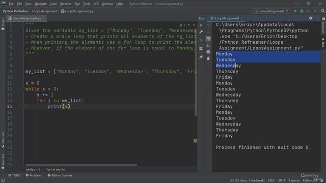Click Python Refresher breadcrumb

15,11
